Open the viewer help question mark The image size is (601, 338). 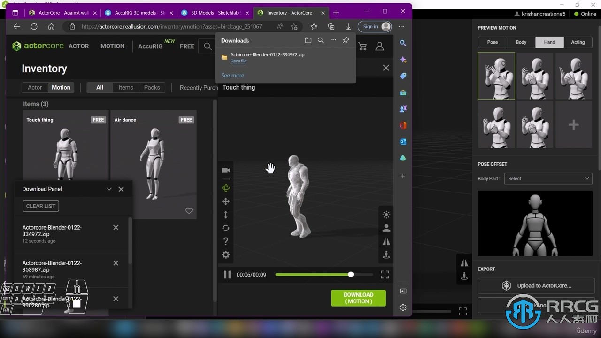pyautogui.click(x=226, y=241)
